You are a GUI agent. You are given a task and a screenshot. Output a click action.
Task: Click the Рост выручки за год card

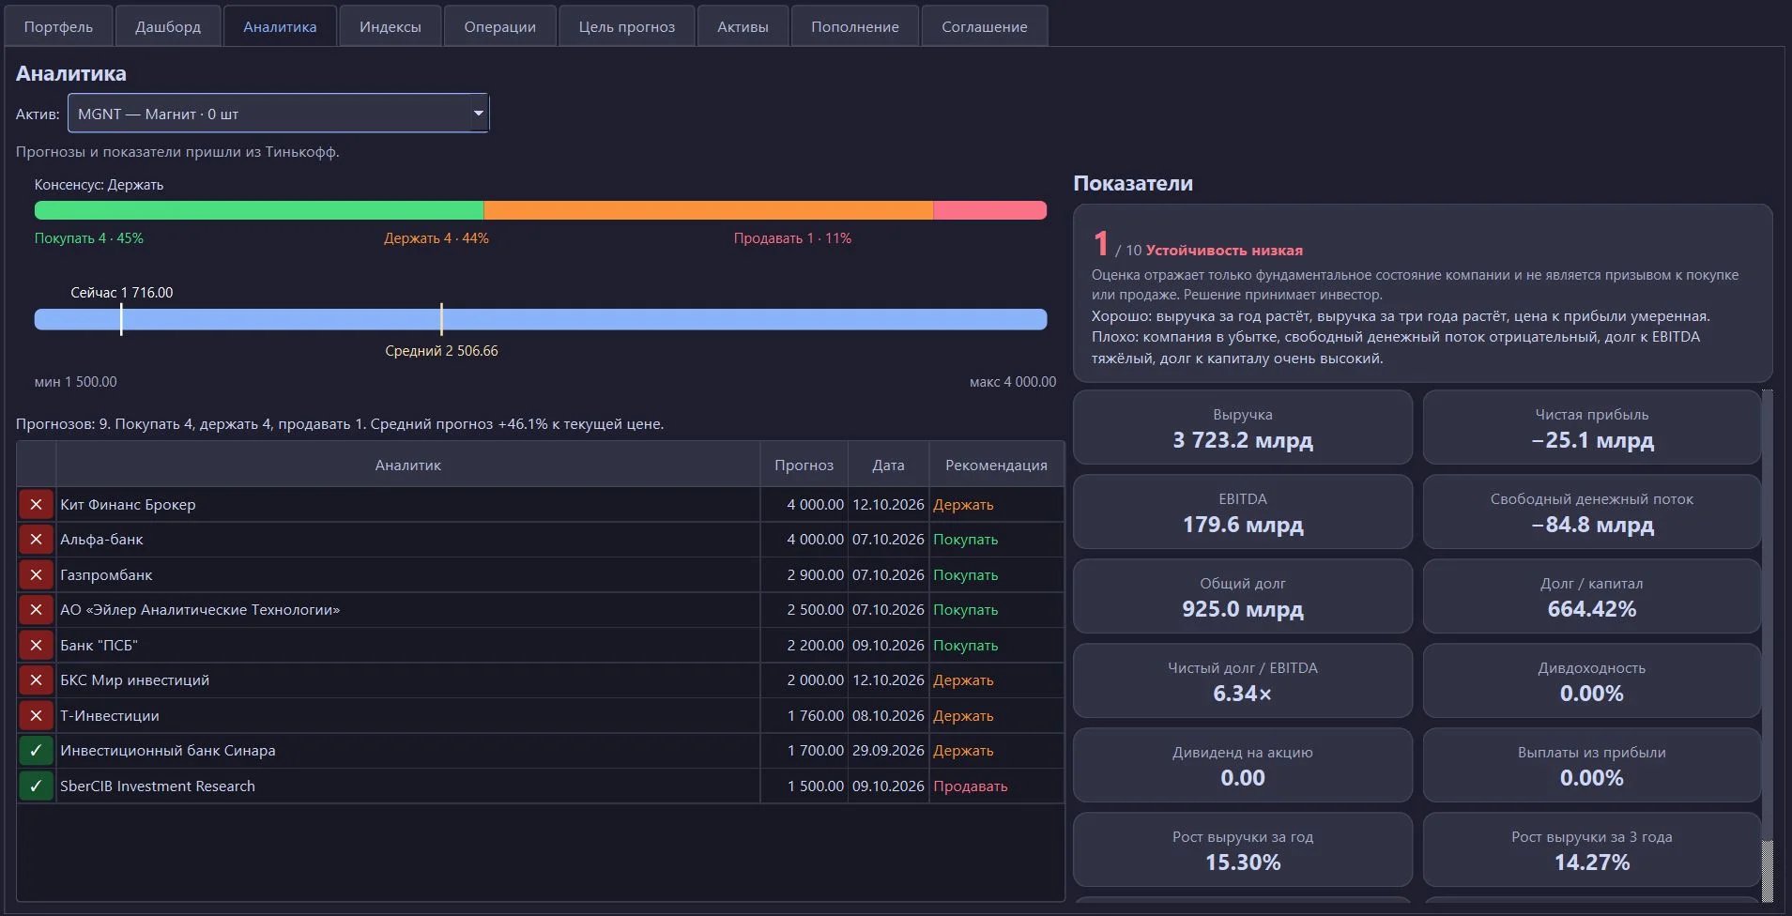[x=1242, y=849]
